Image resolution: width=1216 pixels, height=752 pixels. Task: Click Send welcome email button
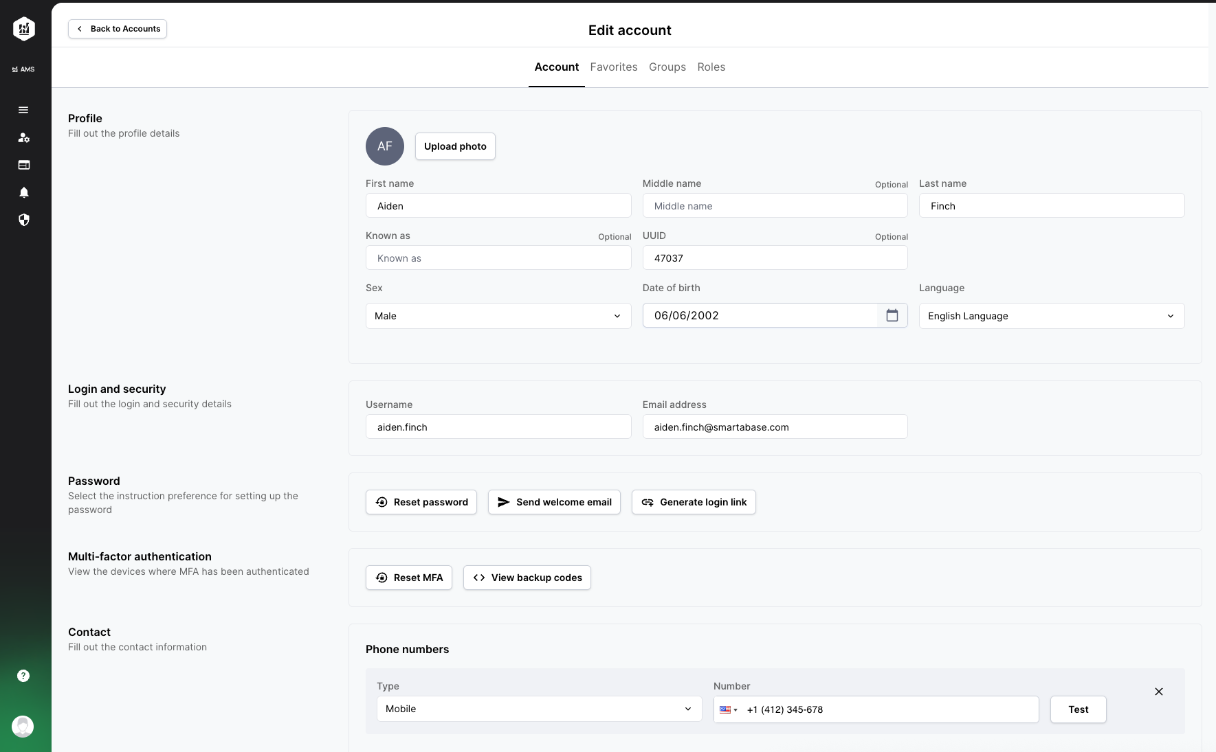point(554,502)
